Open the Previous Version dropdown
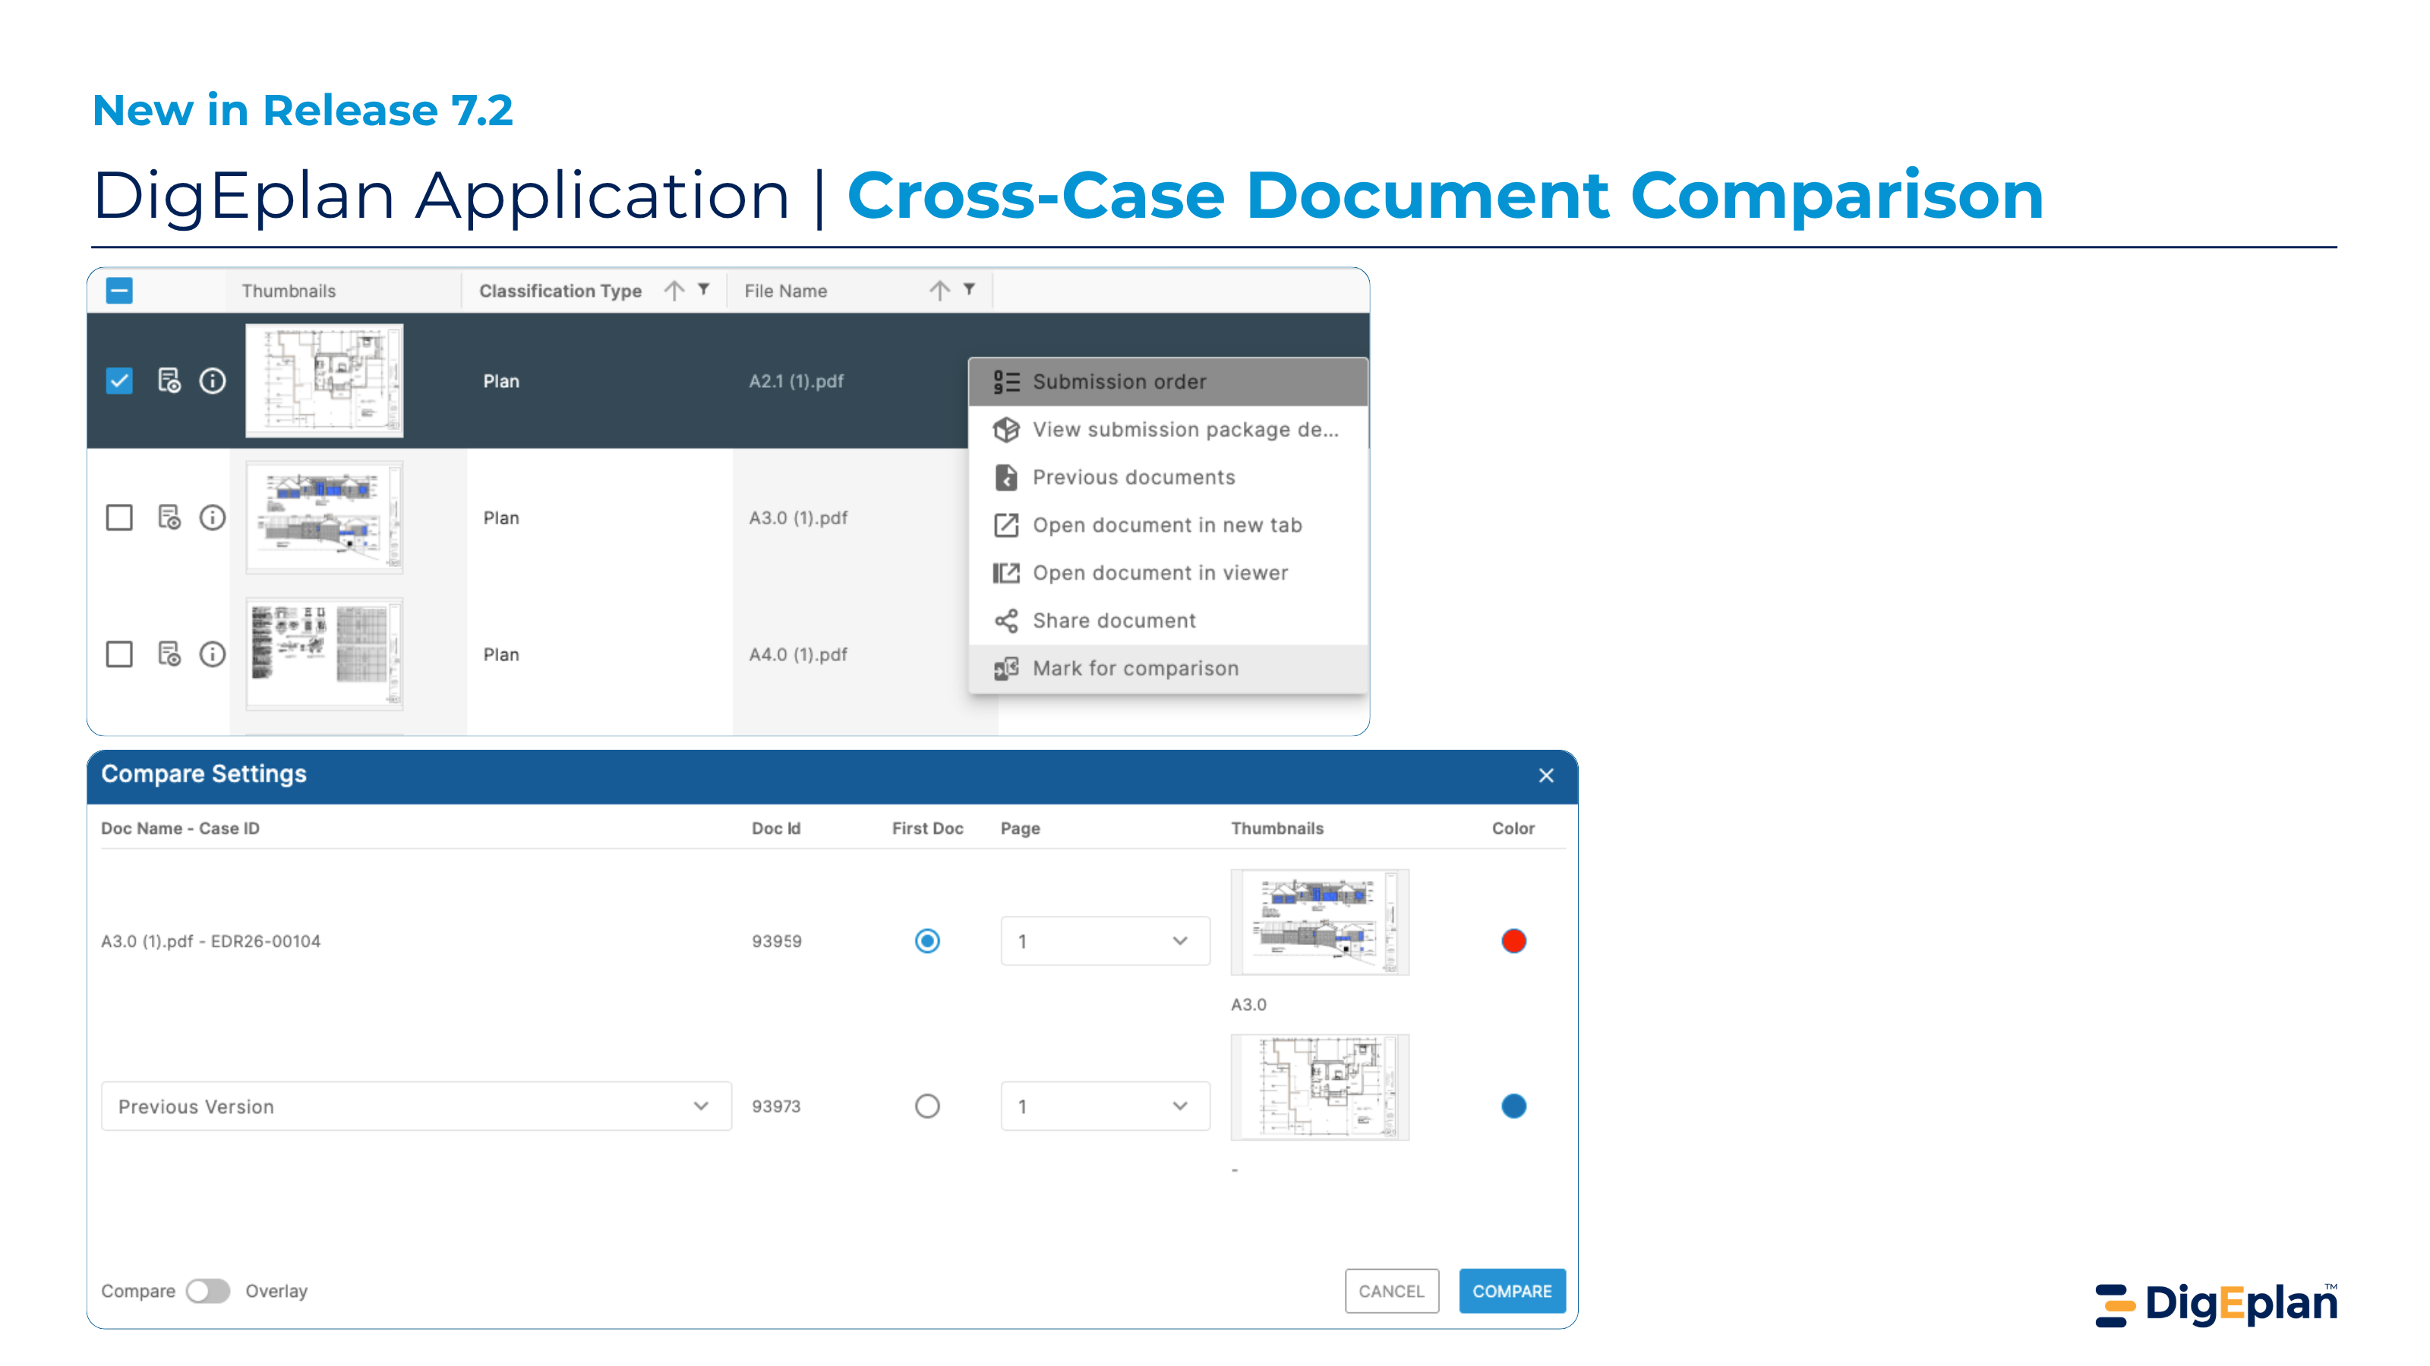Viewport: 2430px width, 1366px height. 416,1106
